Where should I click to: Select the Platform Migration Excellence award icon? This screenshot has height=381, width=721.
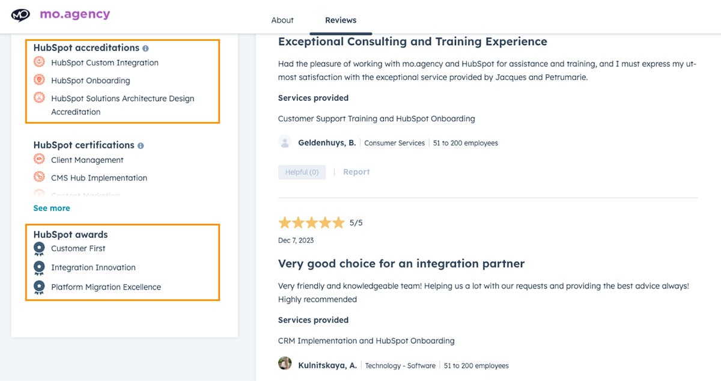click(38, 287)
